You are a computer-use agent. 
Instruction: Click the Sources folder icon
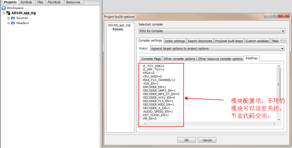tap(13, 18)
